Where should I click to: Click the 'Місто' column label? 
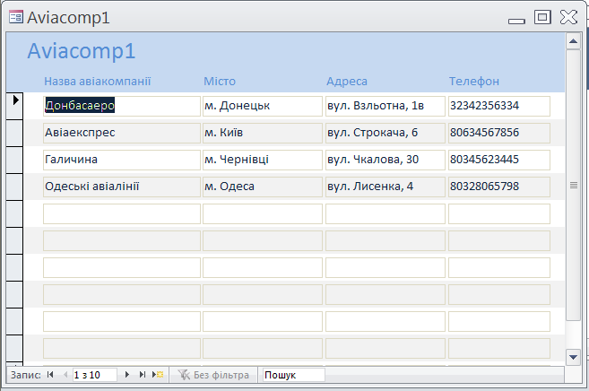coord(220,81)
